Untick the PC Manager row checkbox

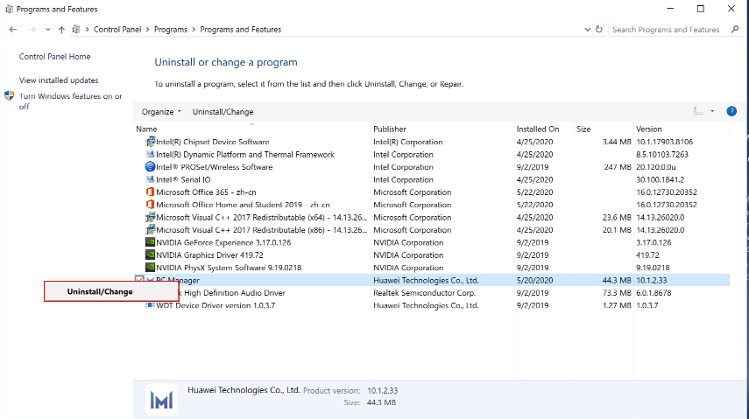point(139,280)
